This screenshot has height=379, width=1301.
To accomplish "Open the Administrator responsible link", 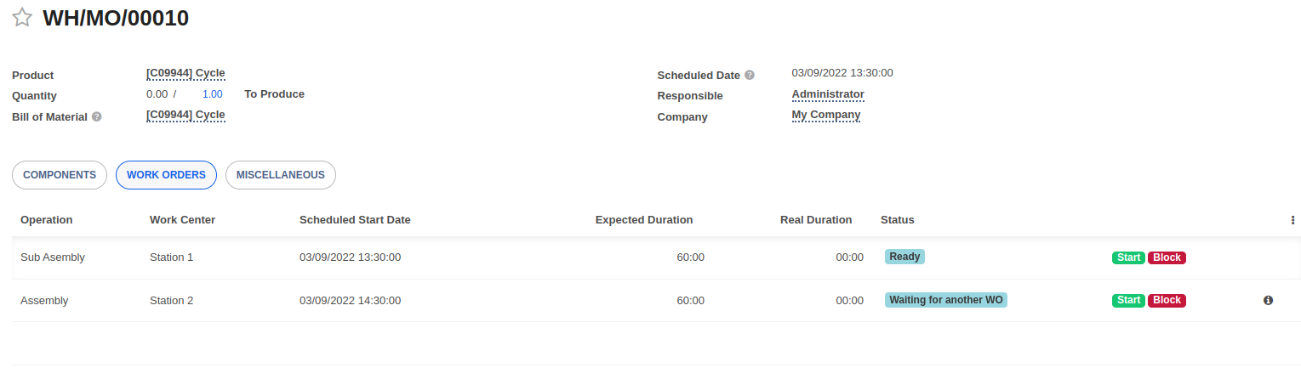I will click(828, 94).
